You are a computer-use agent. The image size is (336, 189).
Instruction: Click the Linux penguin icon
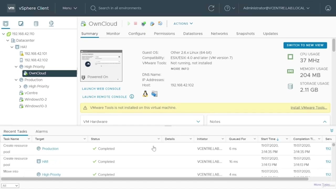[145, 94]
